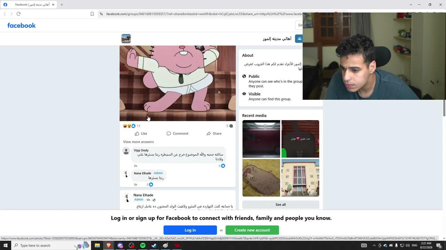The height and width of the screenshot is (250, 446).
Task: Switch to Brave browser on the taskbar
Action: [109, 245]
